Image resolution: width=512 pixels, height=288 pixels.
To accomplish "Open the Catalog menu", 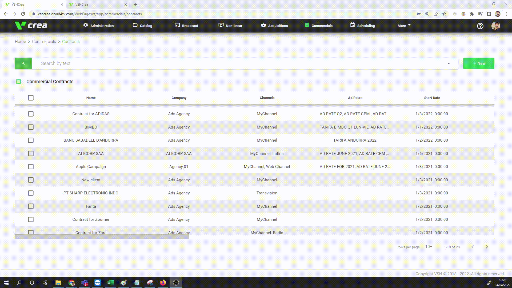I will [142, 26].
